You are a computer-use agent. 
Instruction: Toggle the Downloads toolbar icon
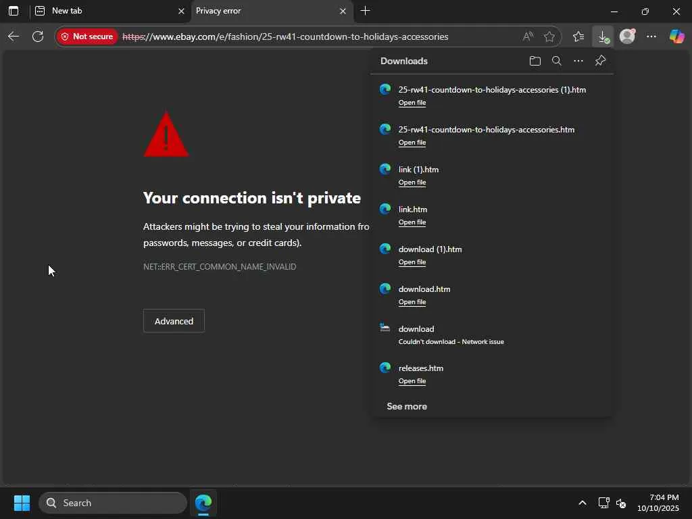603,36
